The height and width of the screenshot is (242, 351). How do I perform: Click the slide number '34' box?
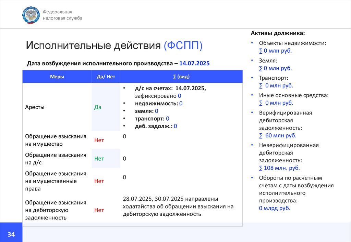11,232
